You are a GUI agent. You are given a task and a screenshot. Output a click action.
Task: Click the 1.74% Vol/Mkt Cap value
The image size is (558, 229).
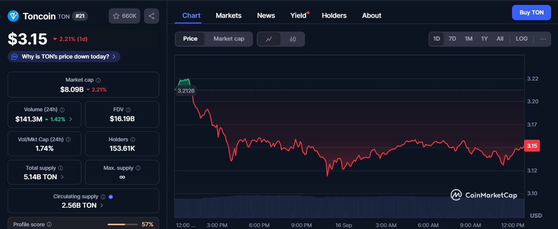pyautogui.click(x=45, y=148)
